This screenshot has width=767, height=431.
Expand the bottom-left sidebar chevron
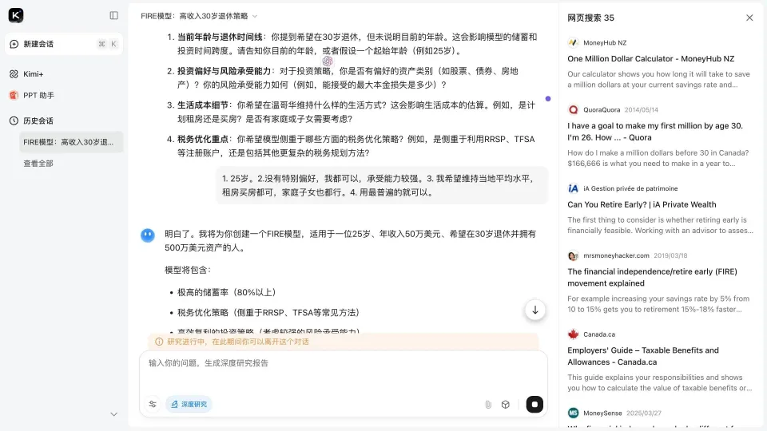click(x=113, y=413)
